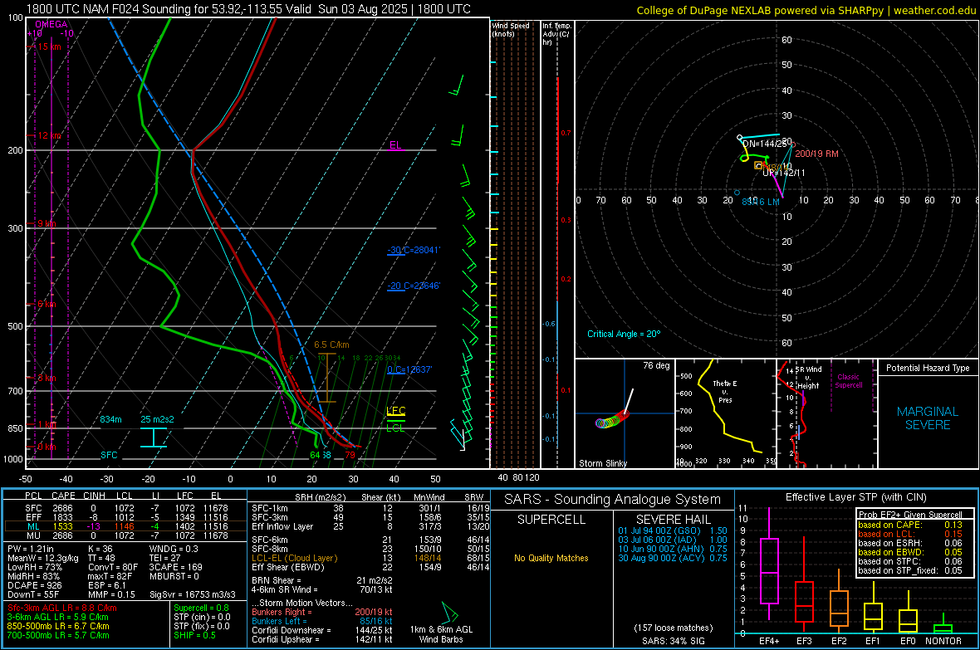The width and height of the screenshot is (980, 650).
Task: Click the Effective Layer STP (with CIN) title
Action: [x=855, y=497]
